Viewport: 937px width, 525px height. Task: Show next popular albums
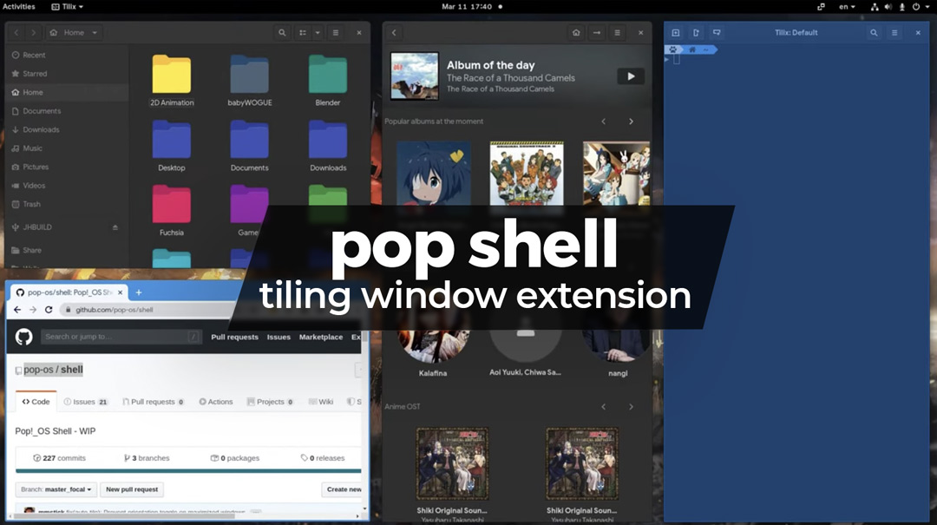point(631,121)
